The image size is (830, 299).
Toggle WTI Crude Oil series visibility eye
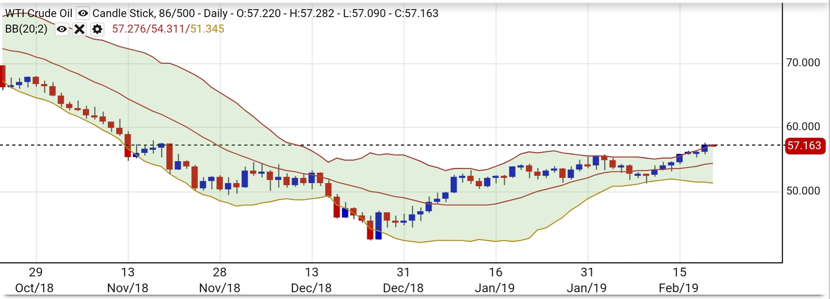pyautogui.click(x=83, y=14)
